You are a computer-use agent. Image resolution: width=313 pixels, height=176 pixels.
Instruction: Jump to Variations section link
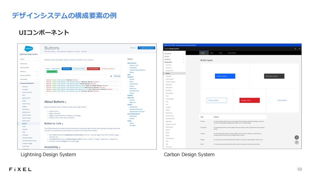pyautogui.click(x=131, y=77)
